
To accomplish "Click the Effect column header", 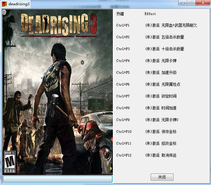I will tap(150, 14).
